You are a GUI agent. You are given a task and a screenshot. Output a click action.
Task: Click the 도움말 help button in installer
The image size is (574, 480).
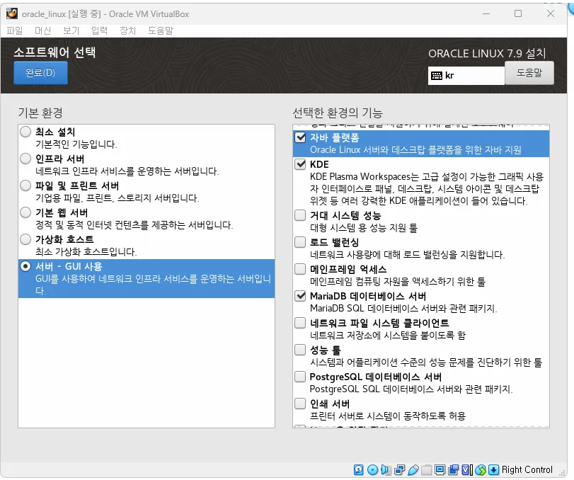point(529,73)
